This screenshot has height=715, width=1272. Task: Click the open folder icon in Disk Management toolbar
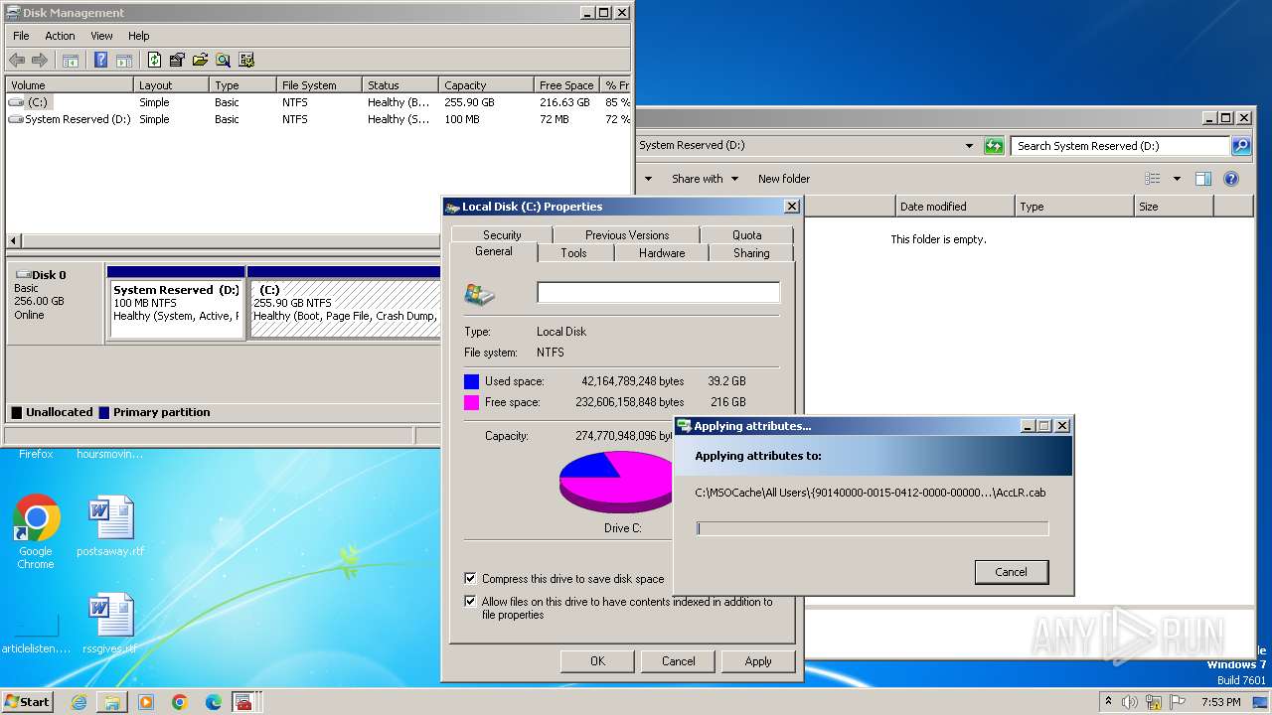coord(201,60)
